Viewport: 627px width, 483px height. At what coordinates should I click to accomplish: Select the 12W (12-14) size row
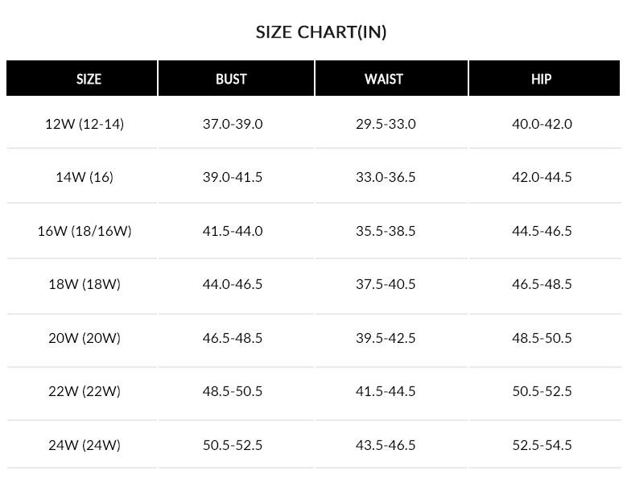coord(85,124)
